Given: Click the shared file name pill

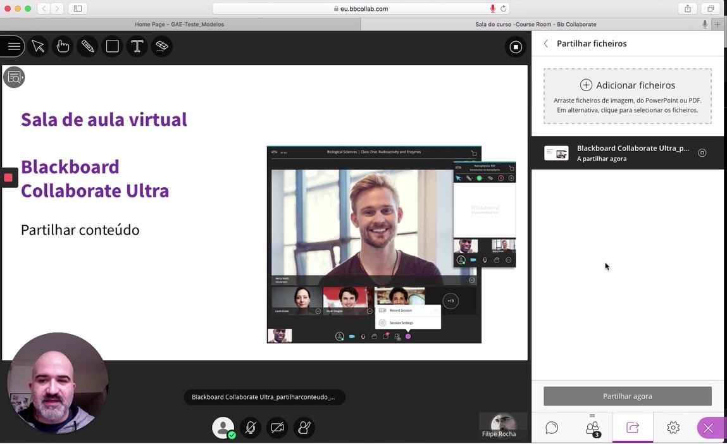Looking at the screenshot, I should pyautogui.click(x=264, y=397).
